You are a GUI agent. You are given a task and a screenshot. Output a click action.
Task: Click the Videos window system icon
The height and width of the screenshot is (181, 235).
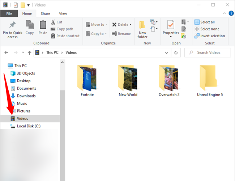pyautogui.click(x=5, y=5)
